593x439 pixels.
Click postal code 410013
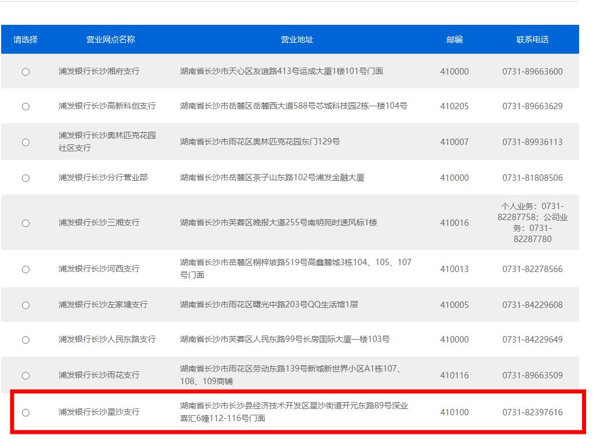[454, 269]
